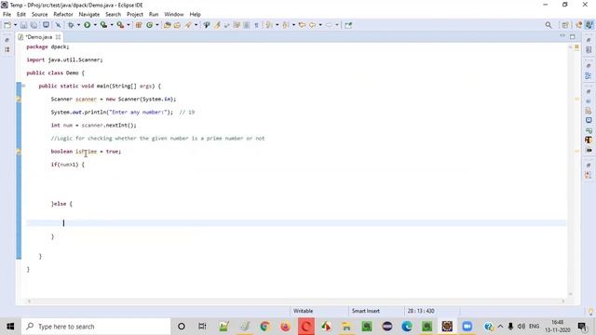The height and width of the screenshot is (335, 596).
Task: Switch to the Java perspective icon
Action: (589, 25)
